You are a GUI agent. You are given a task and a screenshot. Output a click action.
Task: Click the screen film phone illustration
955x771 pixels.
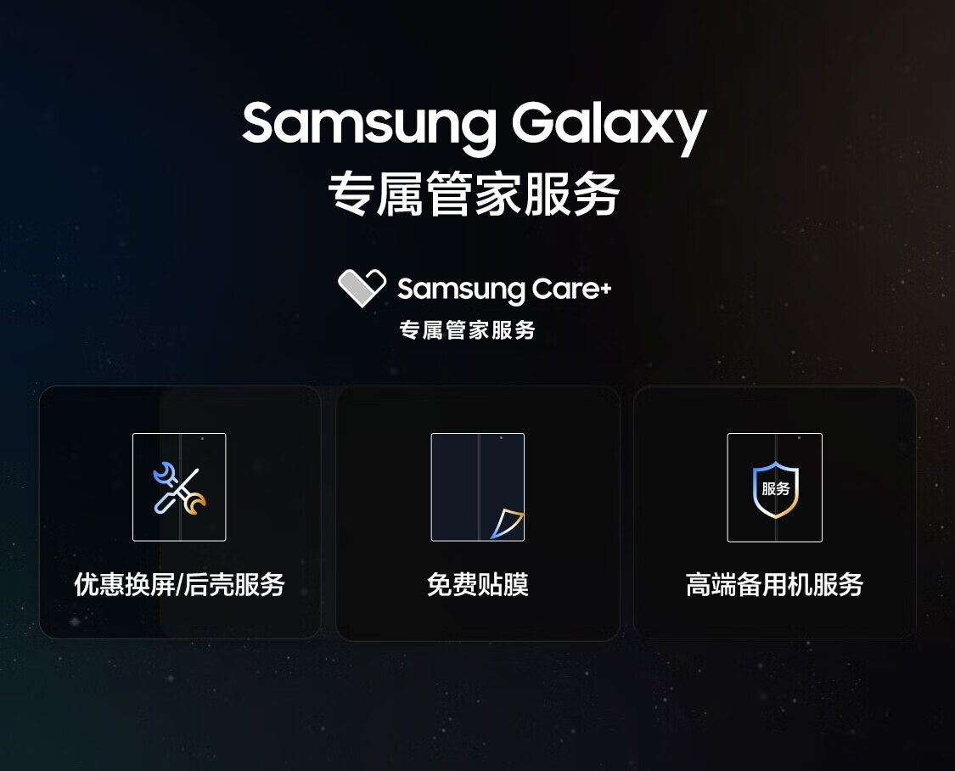(477, 487)
